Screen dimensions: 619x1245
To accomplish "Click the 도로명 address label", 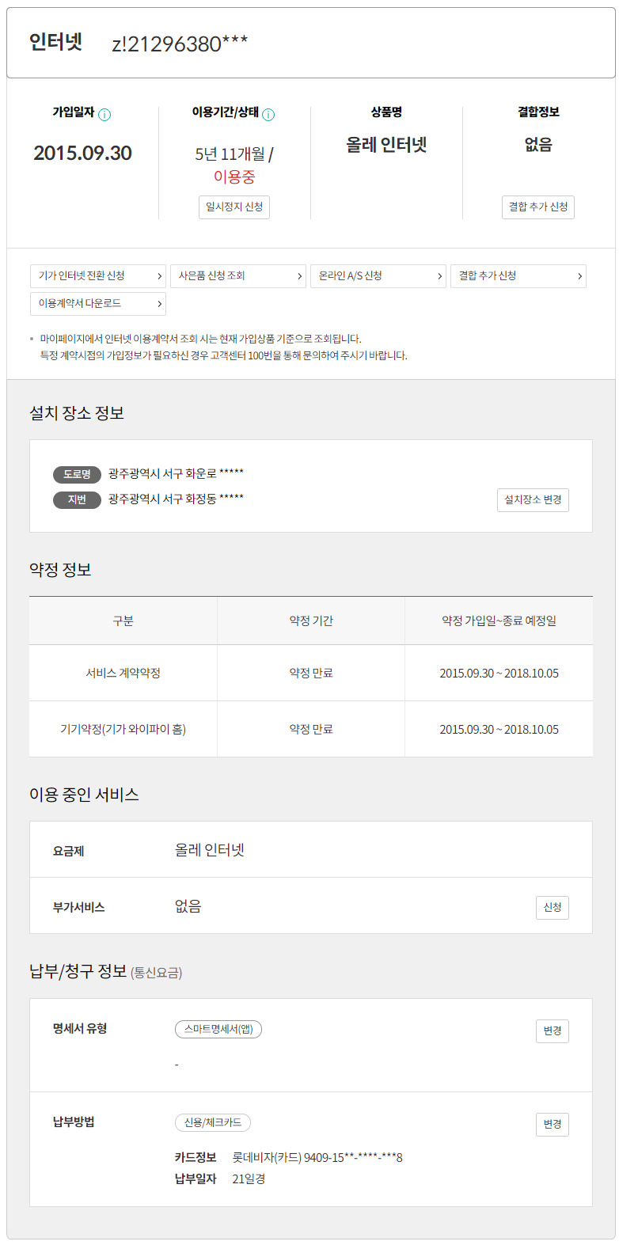I will pos(77,474).
